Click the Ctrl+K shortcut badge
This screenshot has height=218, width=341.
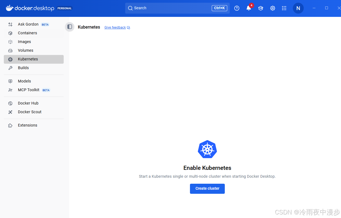coord(219,8)
